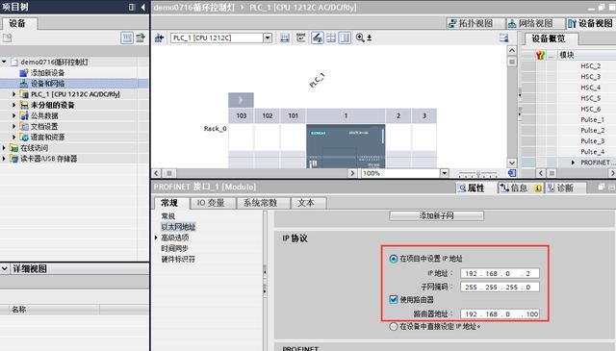Expand 高级选项 in the properties navigation
The height and width of the screenshot is (351, 616).
click(156, 238)
